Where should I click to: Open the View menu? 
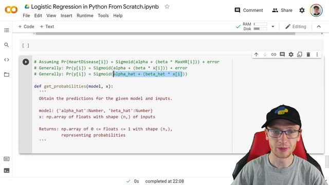[x=51, y=15]
